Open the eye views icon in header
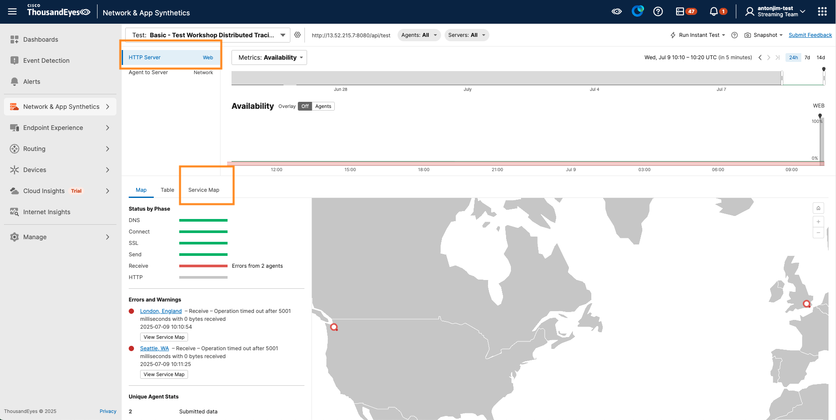Screen dimensions: 836x420 click(x=617, y=12)
